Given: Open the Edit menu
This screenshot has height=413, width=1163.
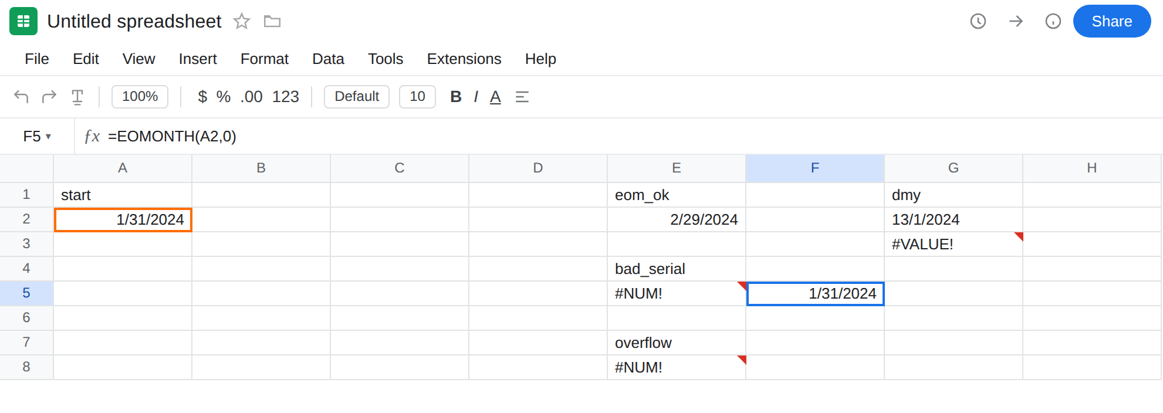Looking at the screenshot, I should coord(86,59).
